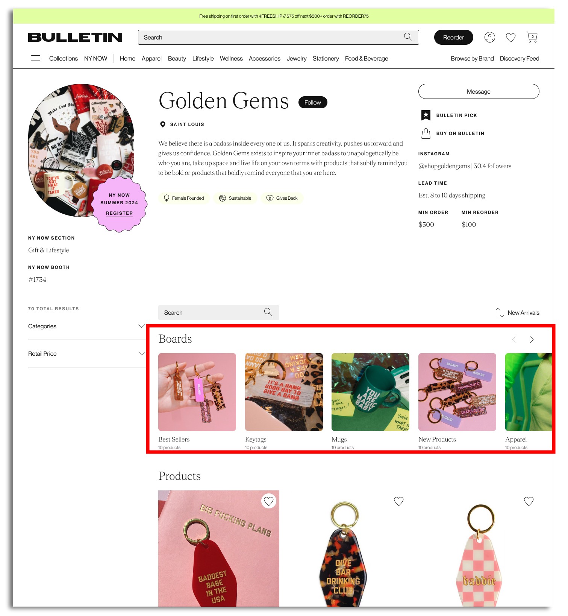Go to next Boards carousel arrow
Image resolution: width=568 pixels, height=616 pixels.
[532, 340]
